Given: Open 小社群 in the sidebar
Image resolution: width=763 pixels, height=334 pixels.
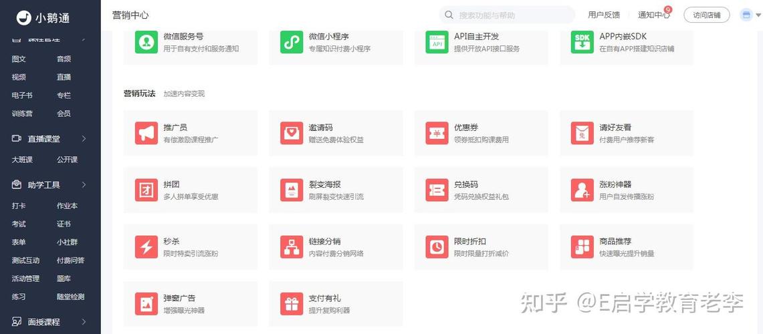Looking at the screenshot, I should (x=67, y=242).
